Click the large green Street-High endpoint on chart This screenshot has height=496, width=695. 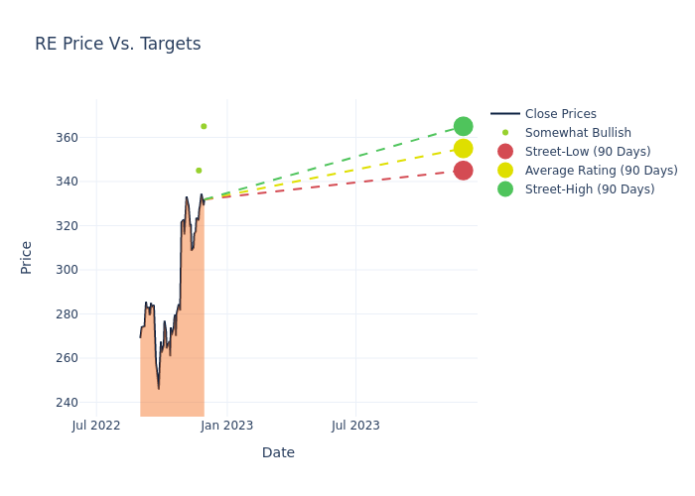pyautogui.click(x=463, y=126)
